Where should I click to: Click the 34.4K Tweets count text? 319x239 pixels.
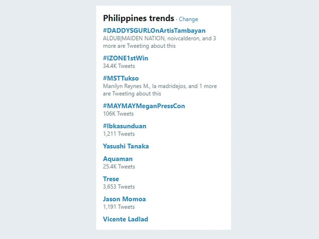tap(119, 66)
